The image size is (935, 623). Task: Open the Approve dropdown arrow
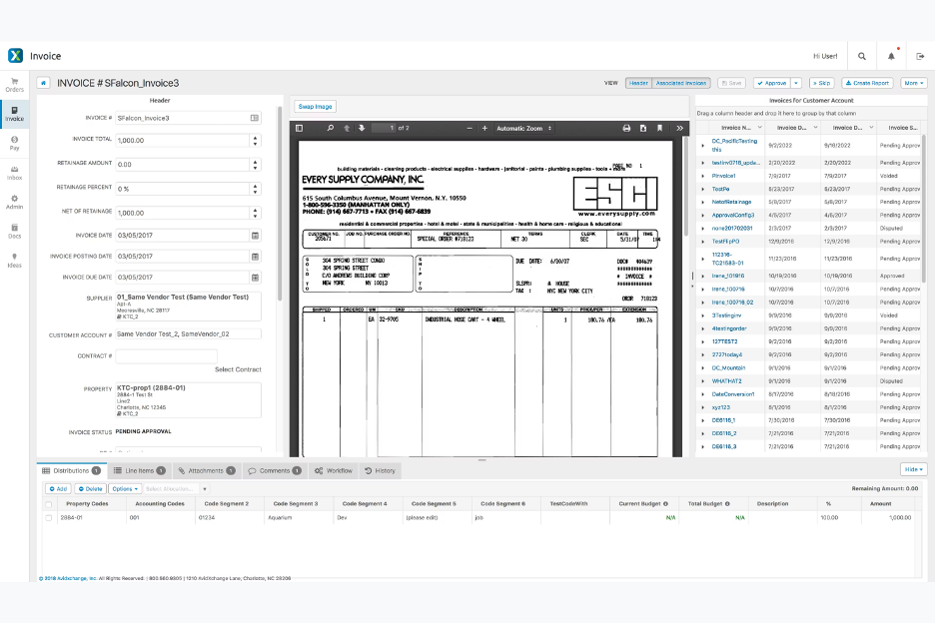(797, 84)
